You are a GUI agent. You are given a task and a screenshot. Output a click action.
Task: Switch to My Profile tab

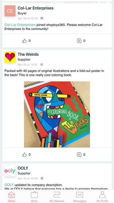point(102,197)
